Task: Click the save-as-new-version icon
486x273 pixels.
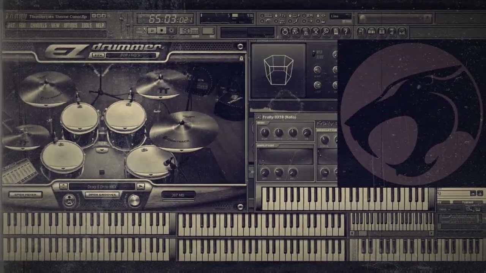Action: coord(295,31)
